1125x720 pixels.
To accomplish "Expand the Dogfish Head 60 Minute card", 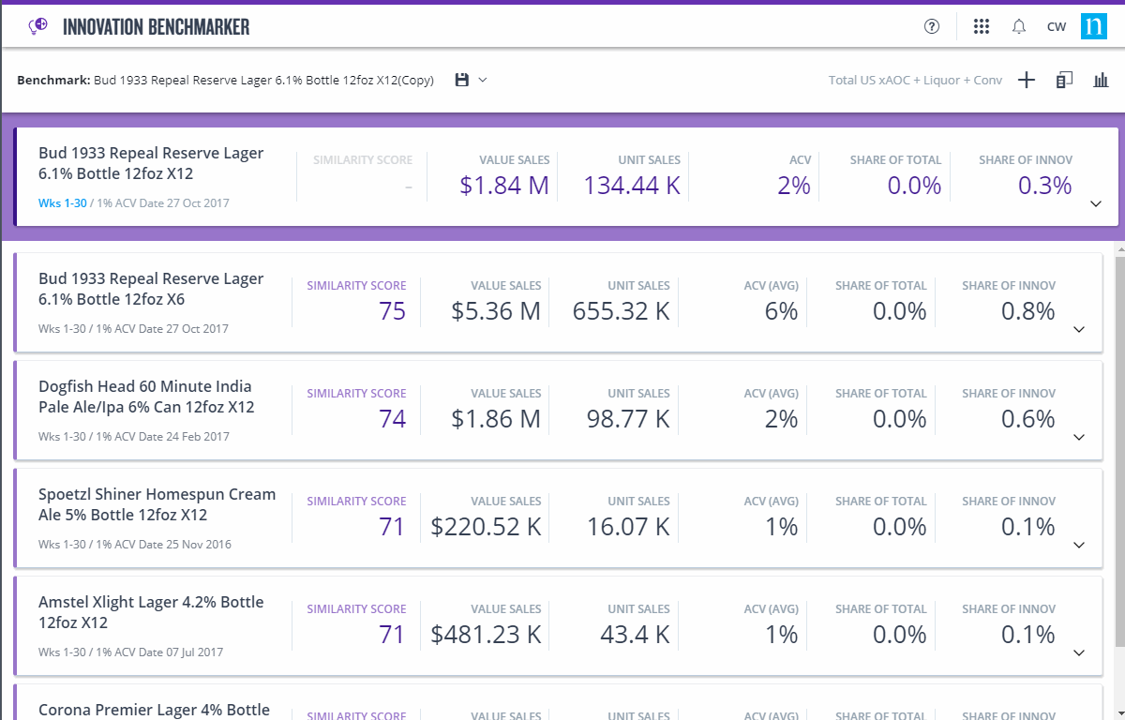I will (x=1079, y=438).
